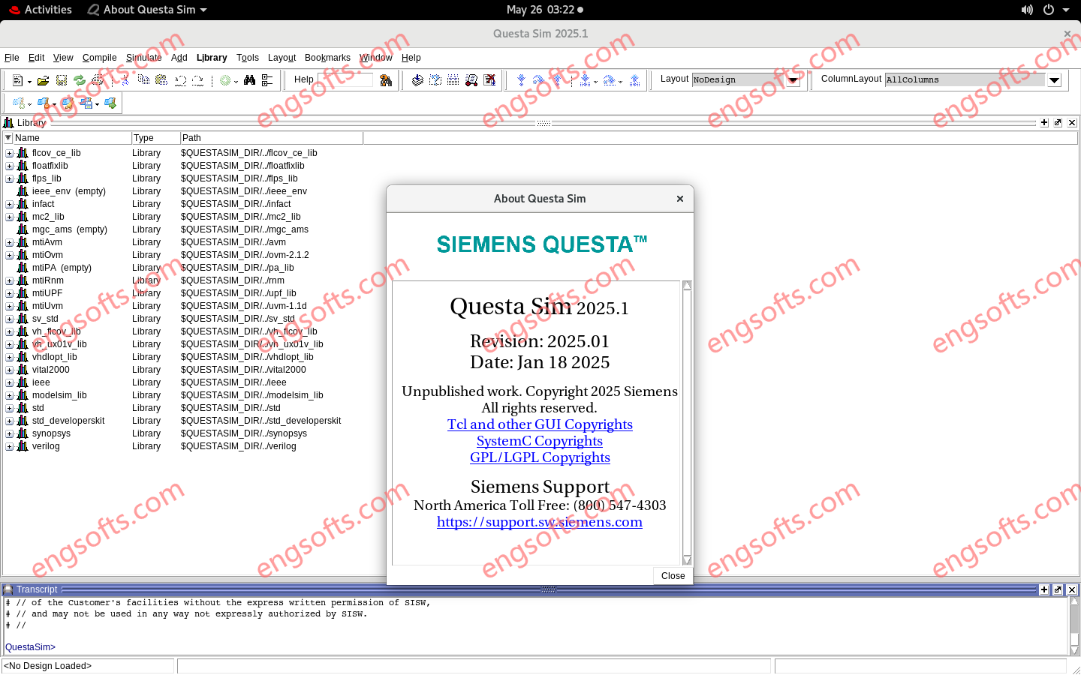Click the undock icon on the Library panel header
Viewport: 1081px width, 675px height.
coord(1058,122)
